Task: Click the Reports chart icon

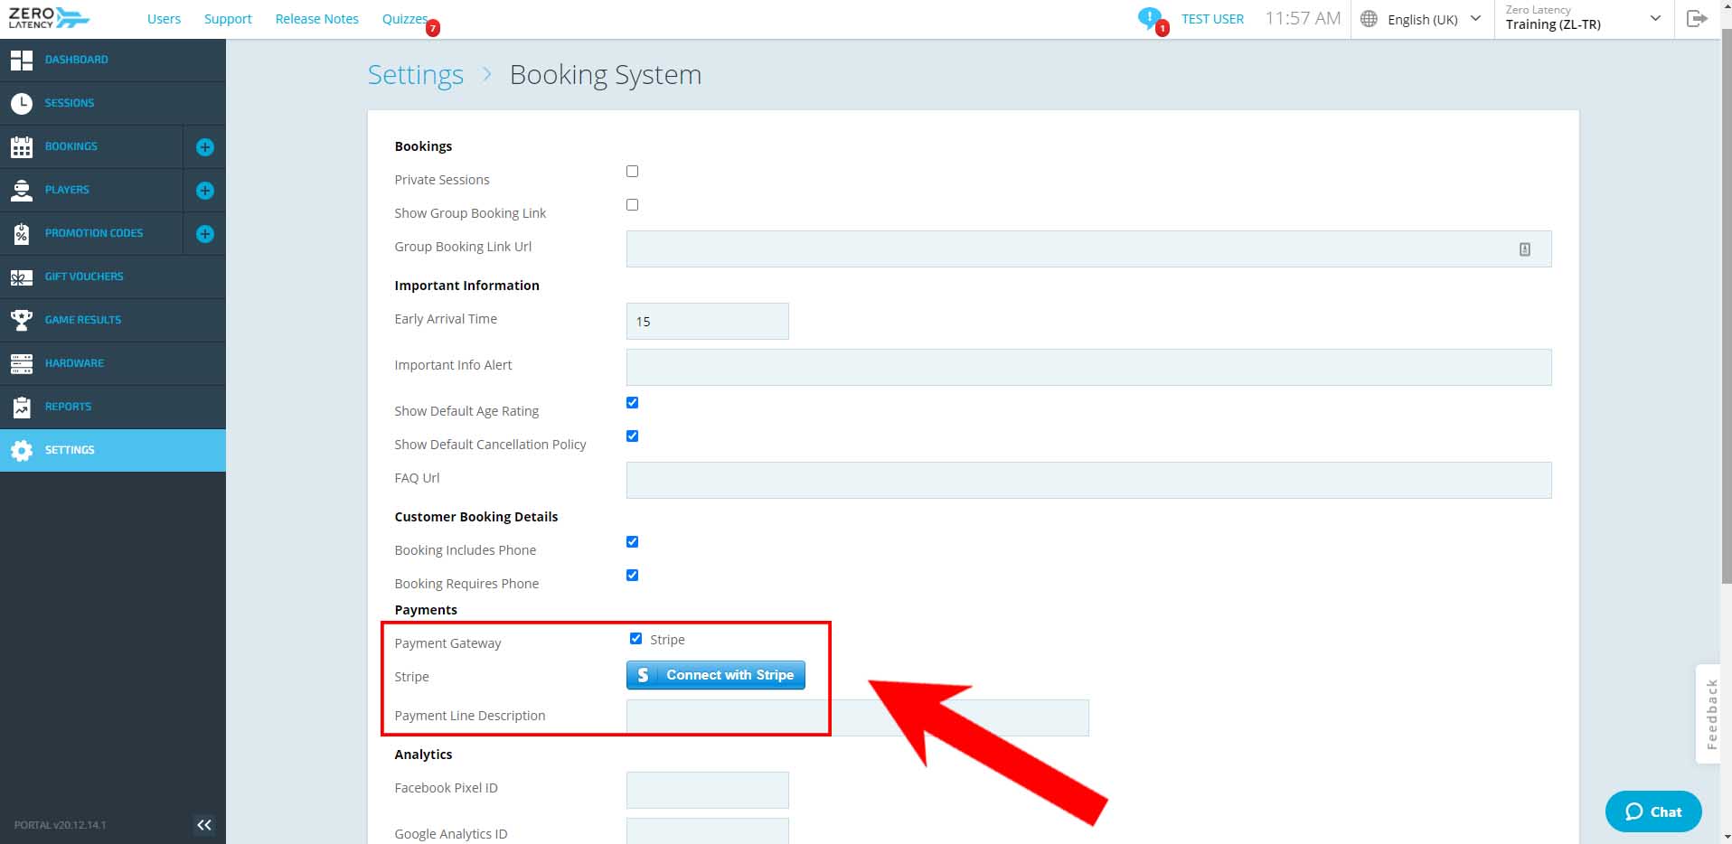Action: [x=22, y=407]
